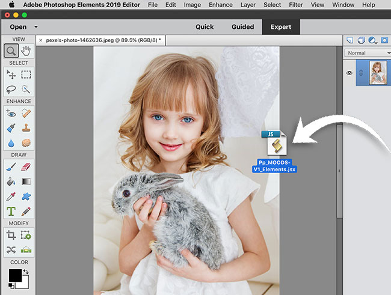
Task: Click the vertical scrollbar of the canvas
Action: coord(339,171)
